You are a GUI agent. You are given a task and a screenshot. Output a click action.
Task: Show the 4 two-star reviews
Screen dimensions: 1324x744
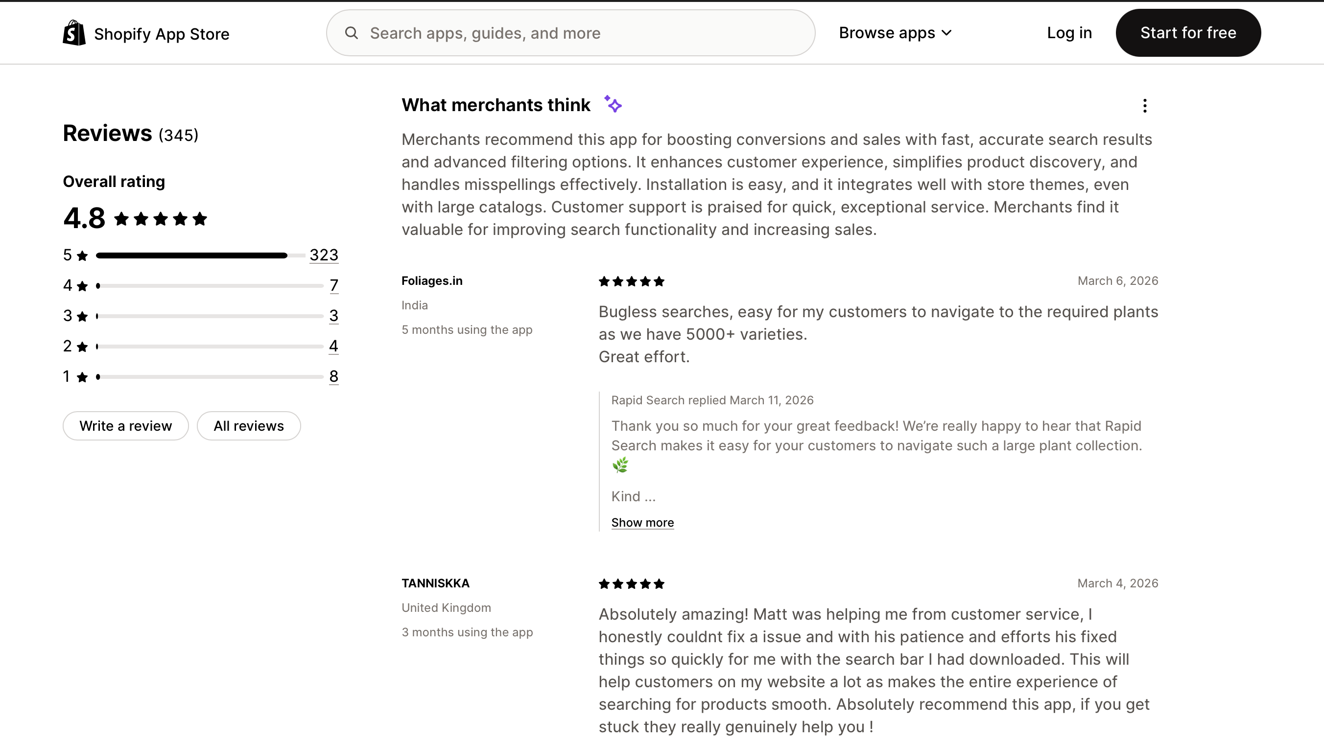click(333, 346)
